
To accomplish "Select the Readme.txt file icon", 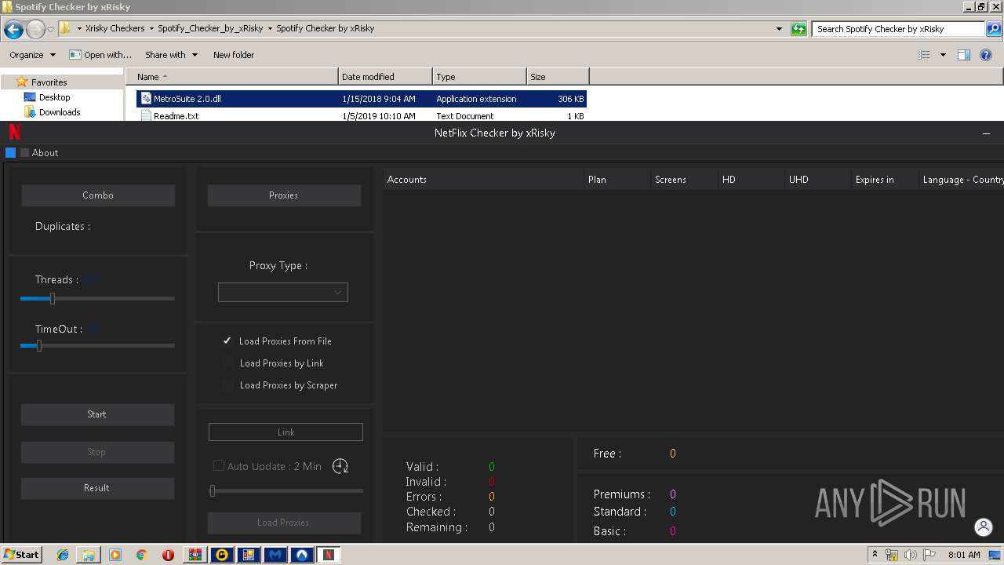I will tap(146, 116).
